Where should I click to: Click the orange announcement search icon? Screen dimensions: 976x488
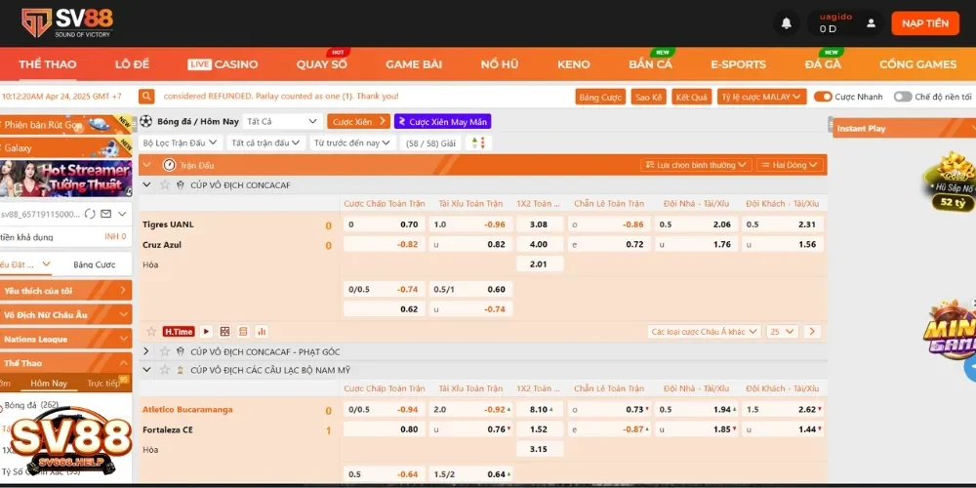pos(146,97)
